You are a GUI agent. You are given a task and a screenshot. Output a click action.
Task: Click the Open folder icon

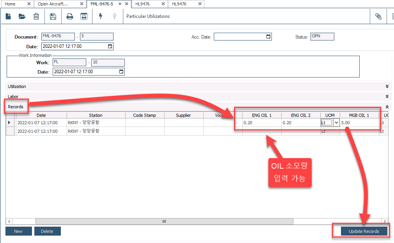coord(22,16)
